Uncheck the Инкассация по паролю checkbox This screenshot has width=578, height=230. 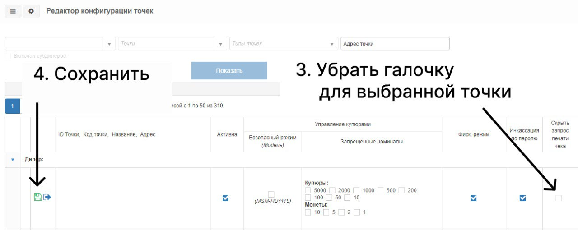[x=523, y=198]
